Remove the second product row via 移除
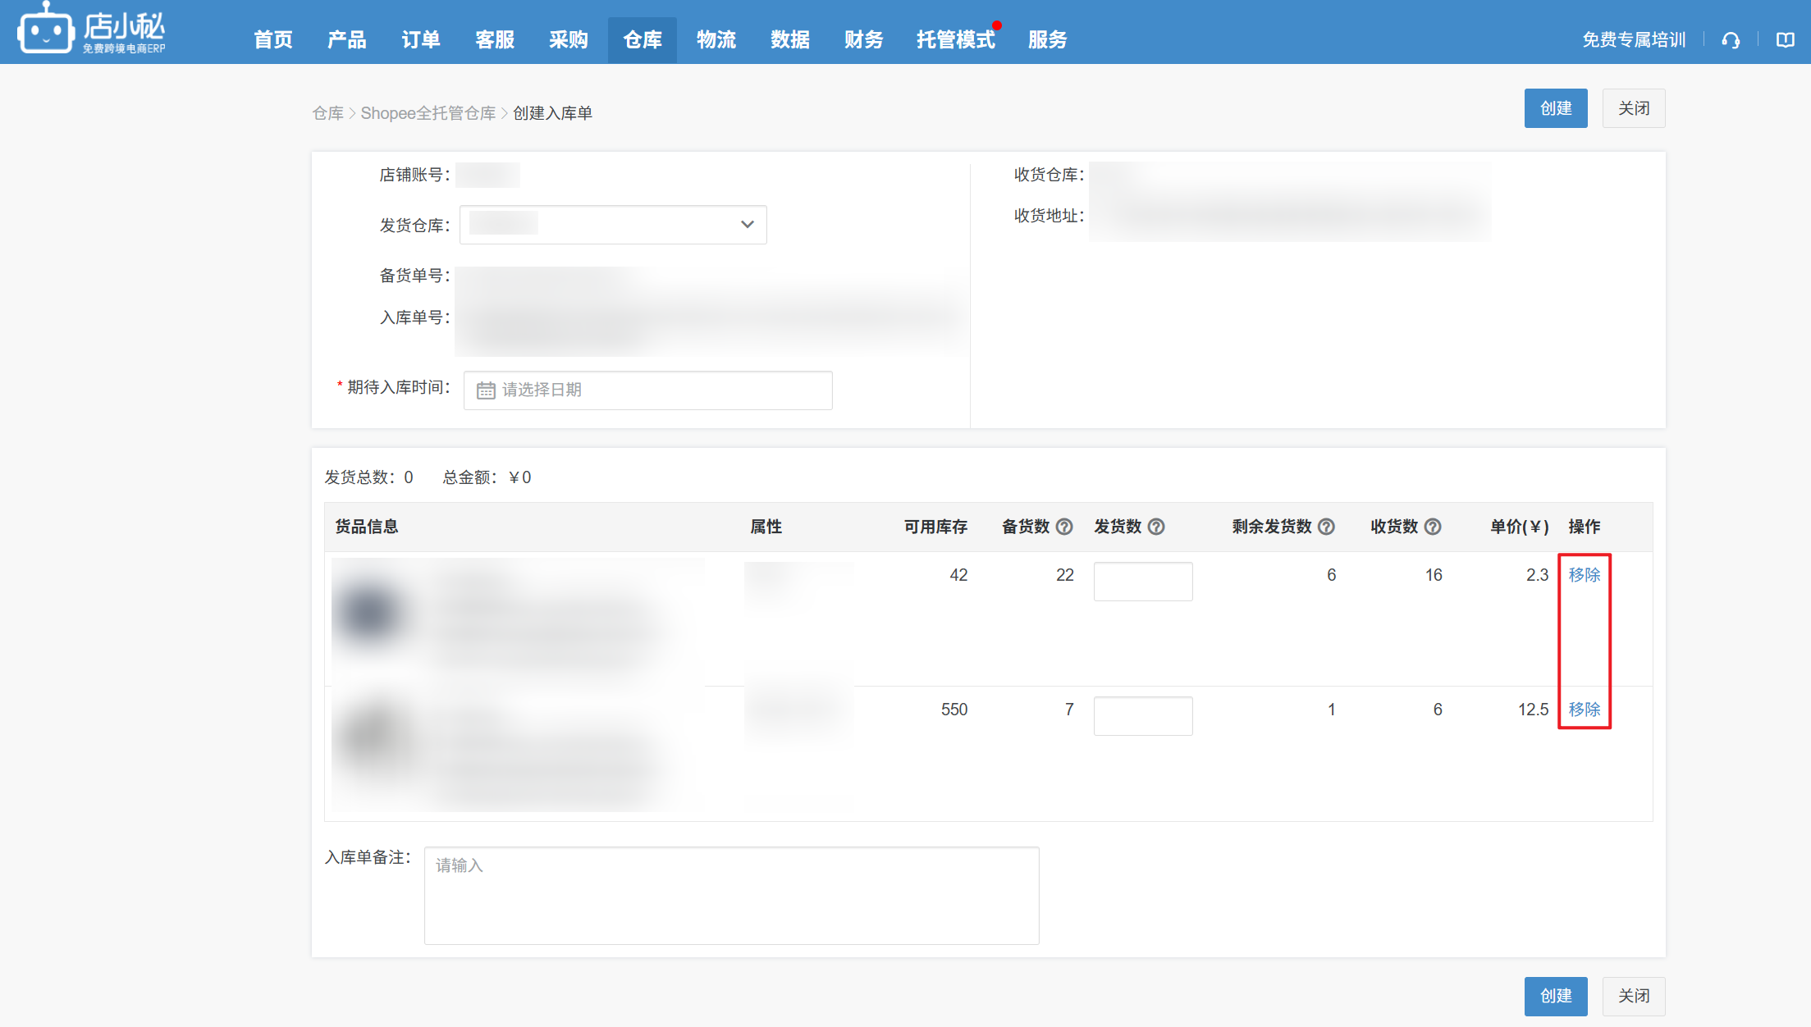The width and height of the screenshot is (1811, 1027). point(1584,710)
